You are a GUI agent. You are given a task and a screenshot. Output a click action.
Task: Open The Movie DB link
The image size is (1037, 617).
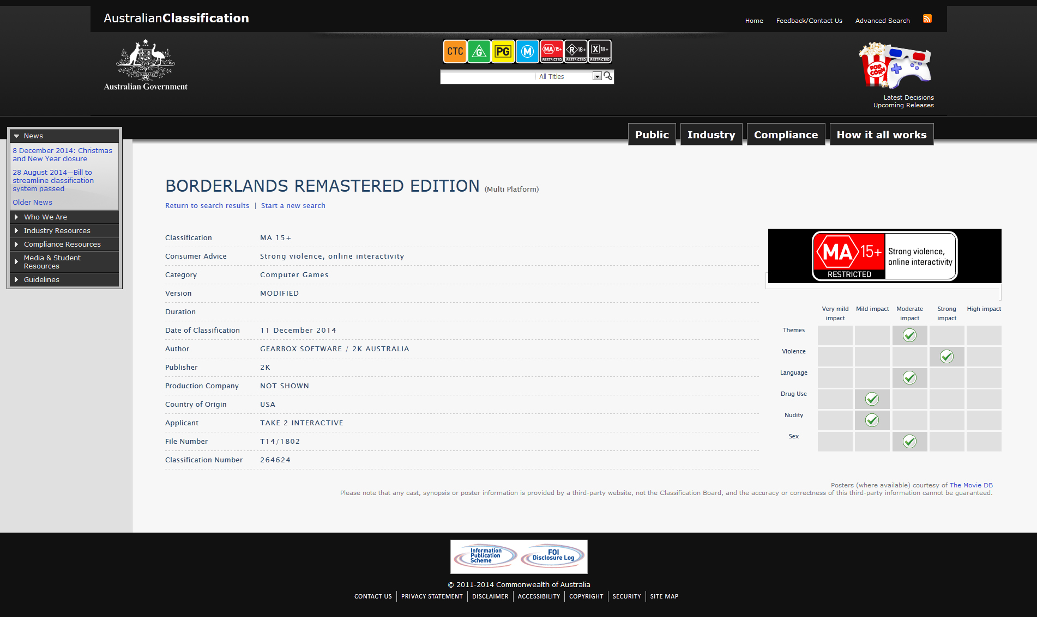971,485
